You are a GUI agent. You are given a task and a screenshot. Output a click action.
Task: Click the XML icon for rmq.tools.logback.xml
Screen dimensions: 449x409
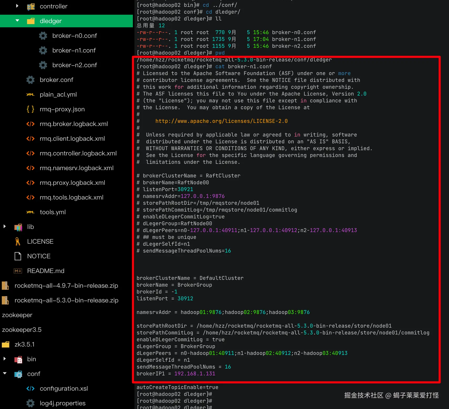(x=30, y=197)
